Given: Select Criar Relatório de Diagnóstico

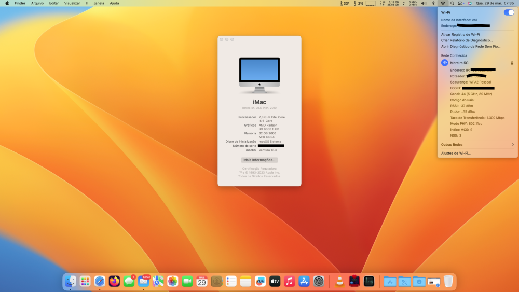Looking at the screenshot, I should [467, 40].
